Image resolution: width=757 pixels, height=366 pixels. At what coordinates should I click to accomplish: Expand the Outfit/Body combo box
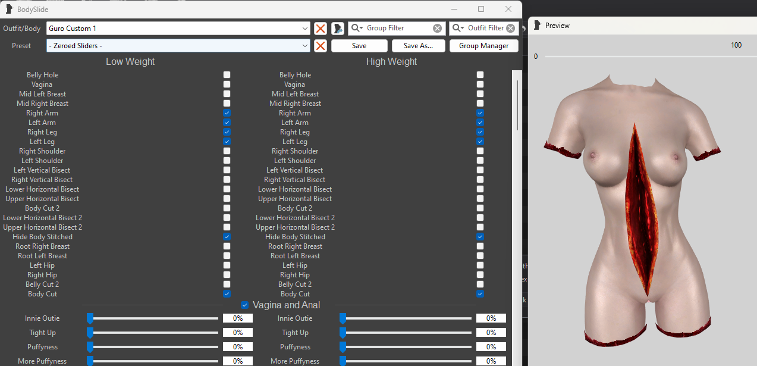(x=305, y=28)
